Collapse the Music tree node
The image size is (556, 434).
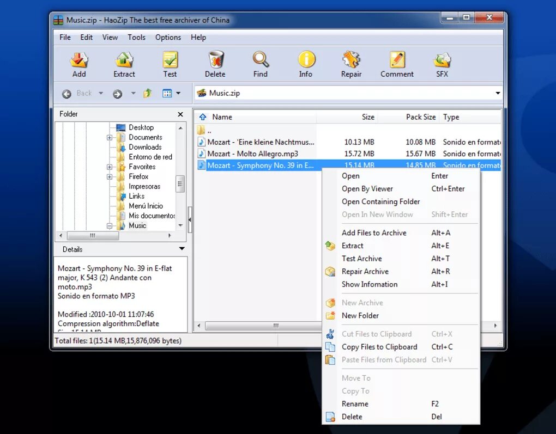pyautogui.click(x=109, y=225)
